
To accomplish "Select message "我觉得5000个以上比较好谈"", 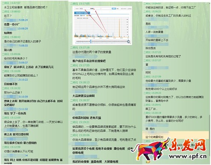I will (x=161, y=89).
